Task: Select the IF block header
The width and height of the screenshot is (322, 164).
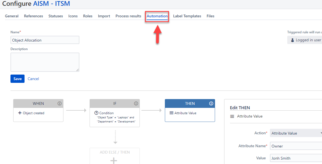Action: (x=115, y=103)
